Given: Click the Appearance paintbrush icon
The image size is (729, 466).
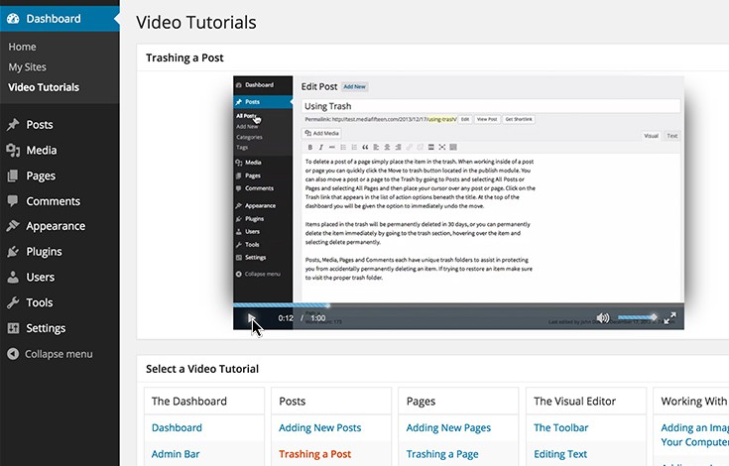Looking at the screenshot, I should click(13, 226).
